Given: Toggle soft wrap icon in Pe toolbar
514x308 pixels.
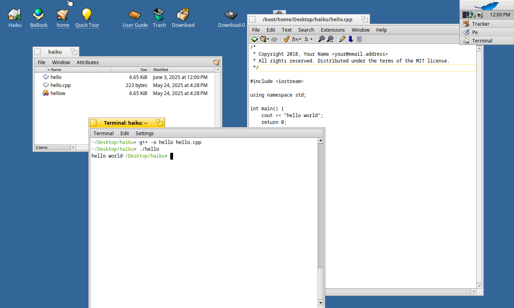Looking at the screenshot, I should pos(359,39).
